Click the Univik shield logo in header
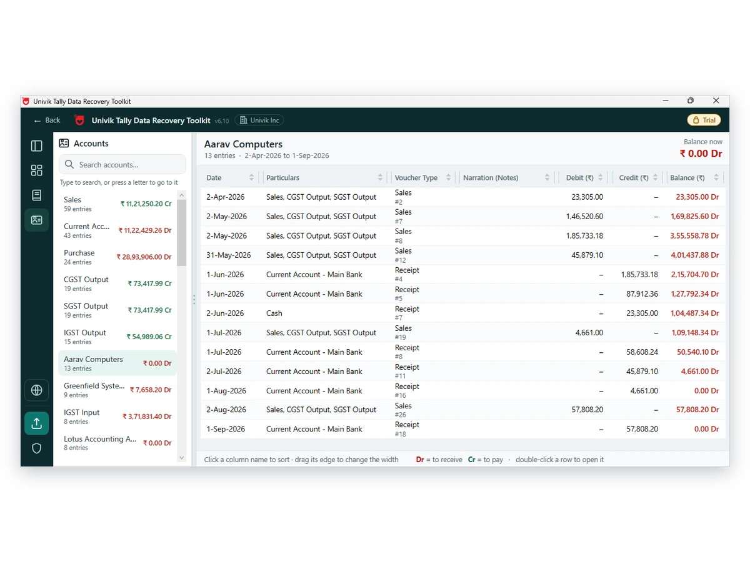The height and width of the screenshot is (562, 750). pos(79,121)
